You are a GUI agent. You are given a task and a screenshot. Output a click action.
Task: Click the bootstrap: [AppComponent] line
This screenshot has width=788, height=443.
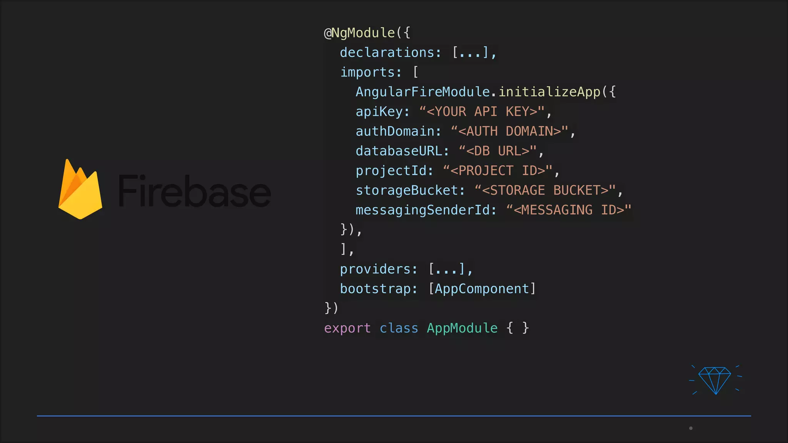tap(438, 289)
